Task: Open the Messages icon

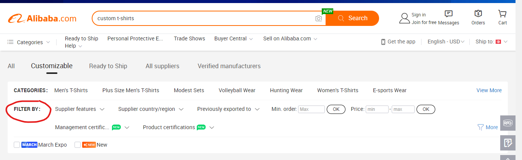Action: (449, 14)
